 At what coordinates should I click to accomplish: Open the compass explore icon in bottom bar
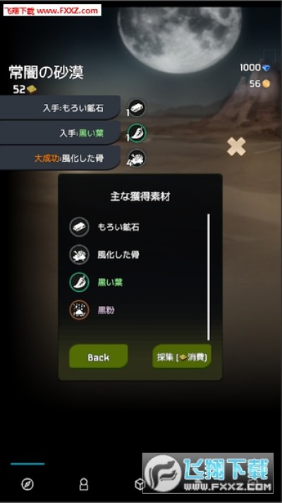27,484
